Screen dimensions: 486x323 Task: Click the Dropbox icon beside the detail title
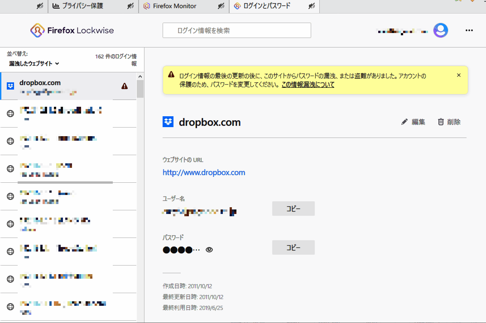168,122
